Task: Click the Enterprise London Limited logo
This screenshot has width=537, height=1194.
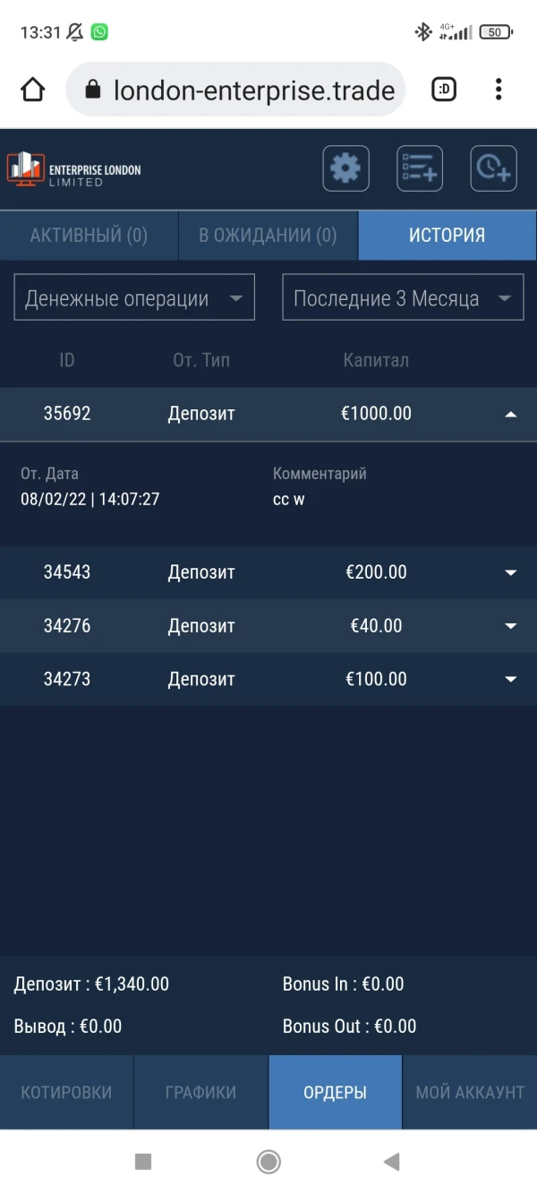Action: click(x=74, y=168)
